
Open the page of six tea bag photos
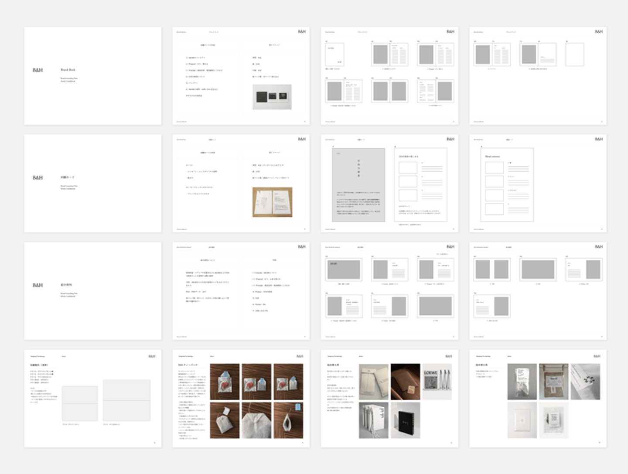pos(241,398)
